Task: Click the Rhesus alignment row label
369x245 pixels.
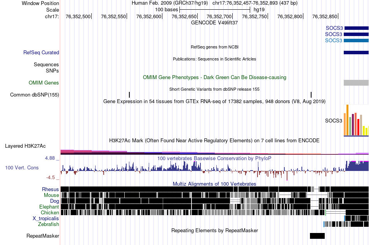Action: pyautogui.click(x=50, y=189)
